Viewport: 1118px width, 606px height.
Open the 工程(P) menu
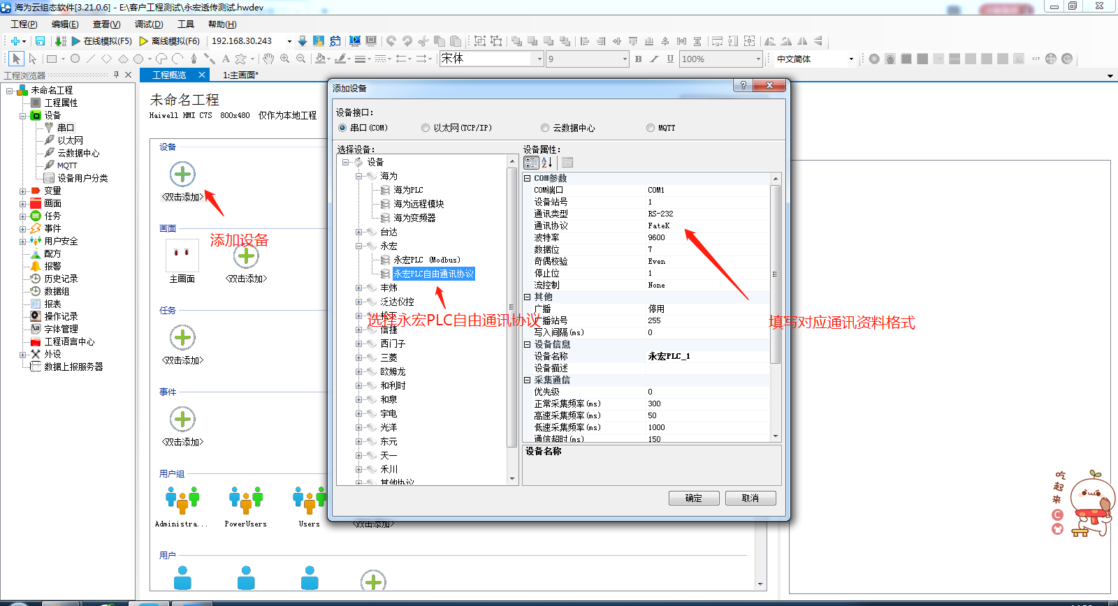pyautogui.click(x=24, y=24)
